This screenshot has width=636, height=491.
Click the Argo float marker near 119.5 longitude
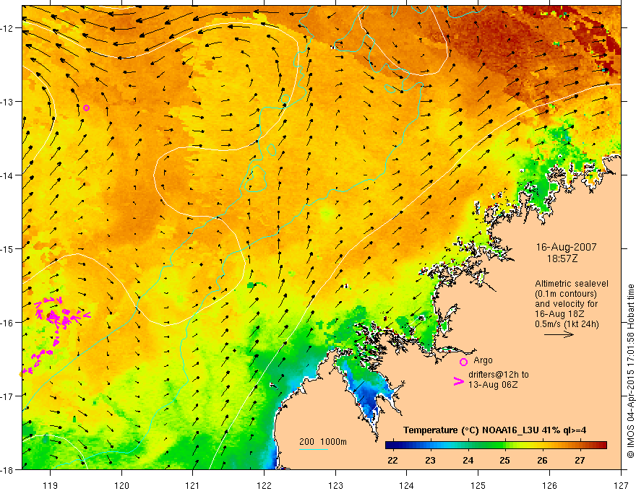coord(87,108)
